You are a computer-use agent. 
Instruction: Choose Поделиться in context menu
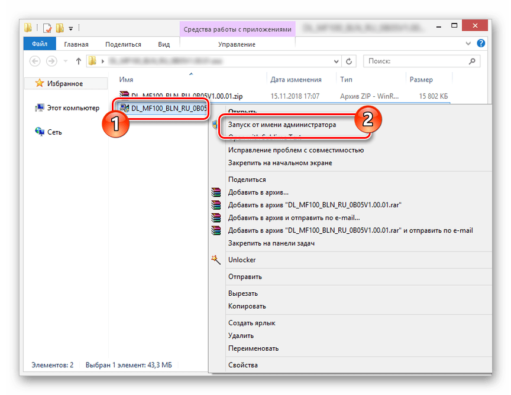[247, 179]
